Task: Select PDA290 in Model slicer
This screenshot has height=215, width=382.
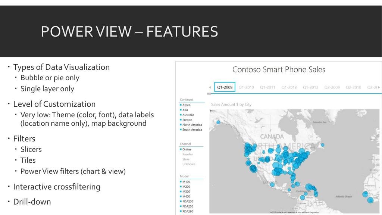Action: click(188, 211)
